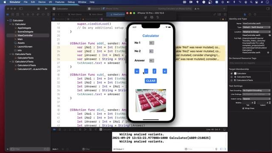Pause program execution in debug bar

pyautogui.click(x=59, y=129)
